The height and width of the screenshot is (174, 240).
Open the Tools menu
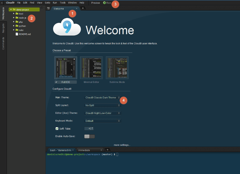(x=63, y=3)
